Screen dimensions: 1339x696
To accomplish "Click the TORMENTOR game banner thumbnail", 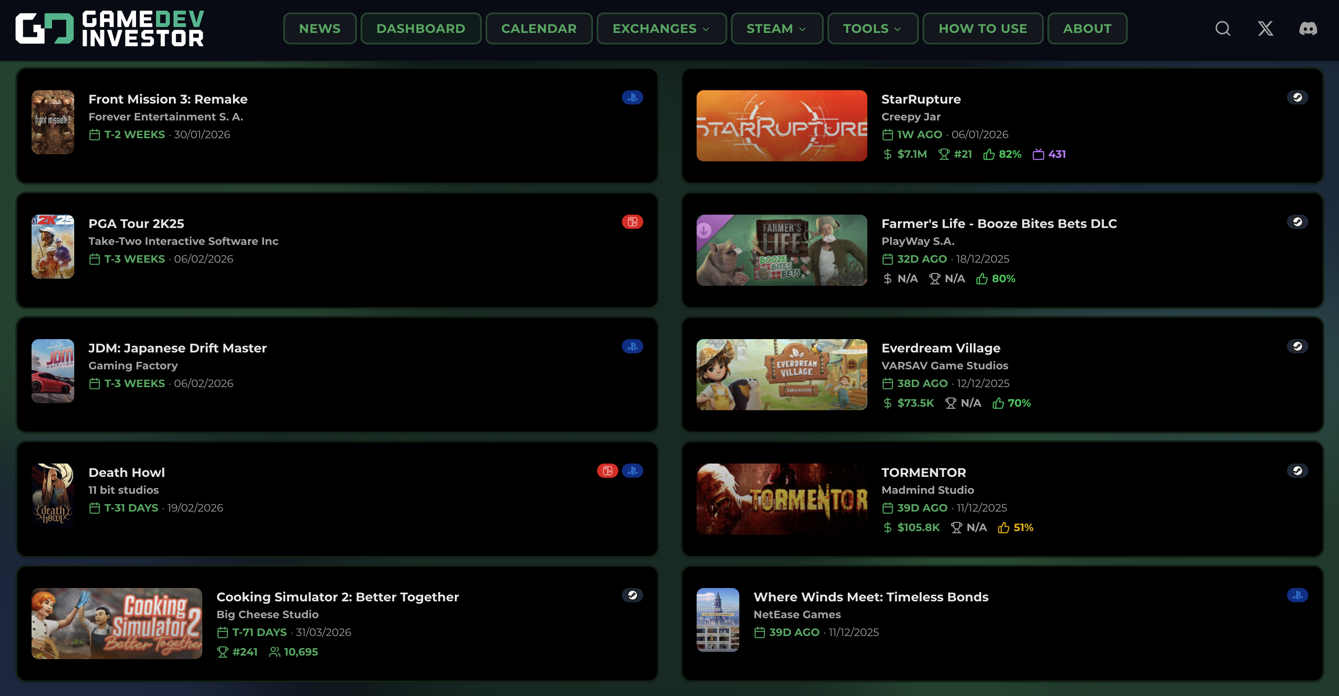I will pos(781,499).
